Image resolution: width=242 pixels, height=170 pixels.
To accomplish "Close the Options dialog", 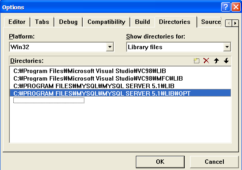I will [236, 7].
